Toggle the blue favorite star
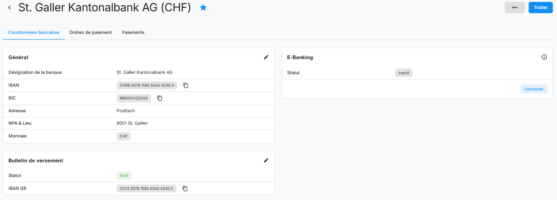Viewport: 557px width, 200px height. 203,8
